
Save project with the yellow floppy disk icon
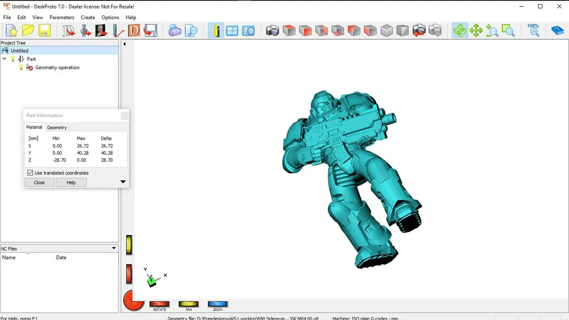[x=45, y=31]
